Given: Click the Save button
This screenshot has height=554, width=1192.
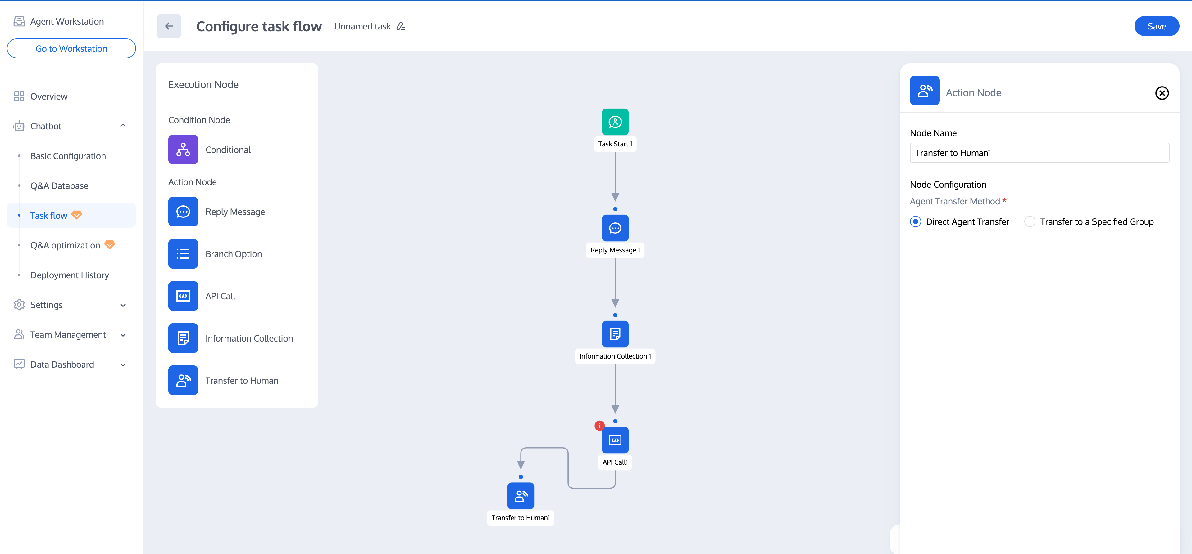Looking at the screenshot, I should point(1156,26).
